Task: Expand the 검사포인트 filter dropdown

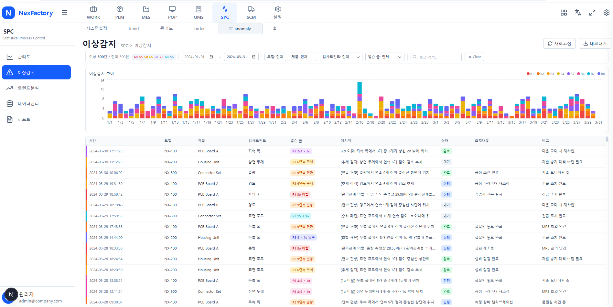Action: tap(341, 57)
